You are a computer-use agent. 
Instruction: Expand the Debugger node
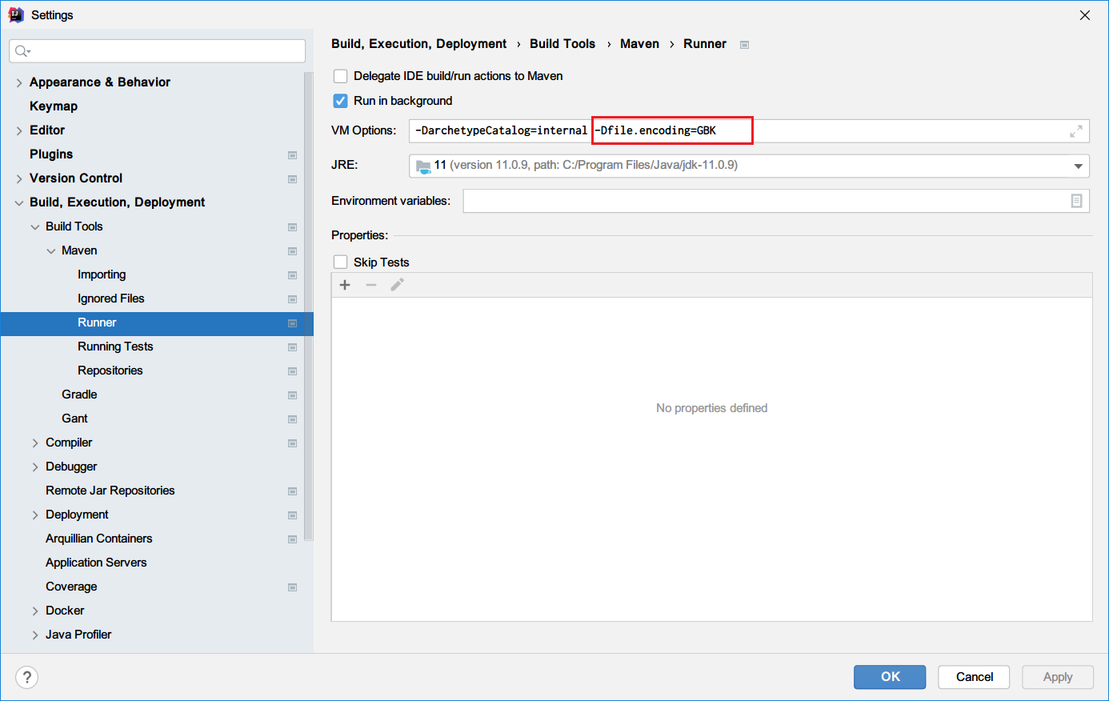(35, 467)
